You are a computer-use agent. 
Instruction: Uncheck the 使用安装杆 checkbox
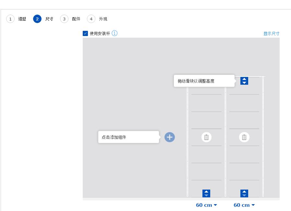tap(85, 33)
